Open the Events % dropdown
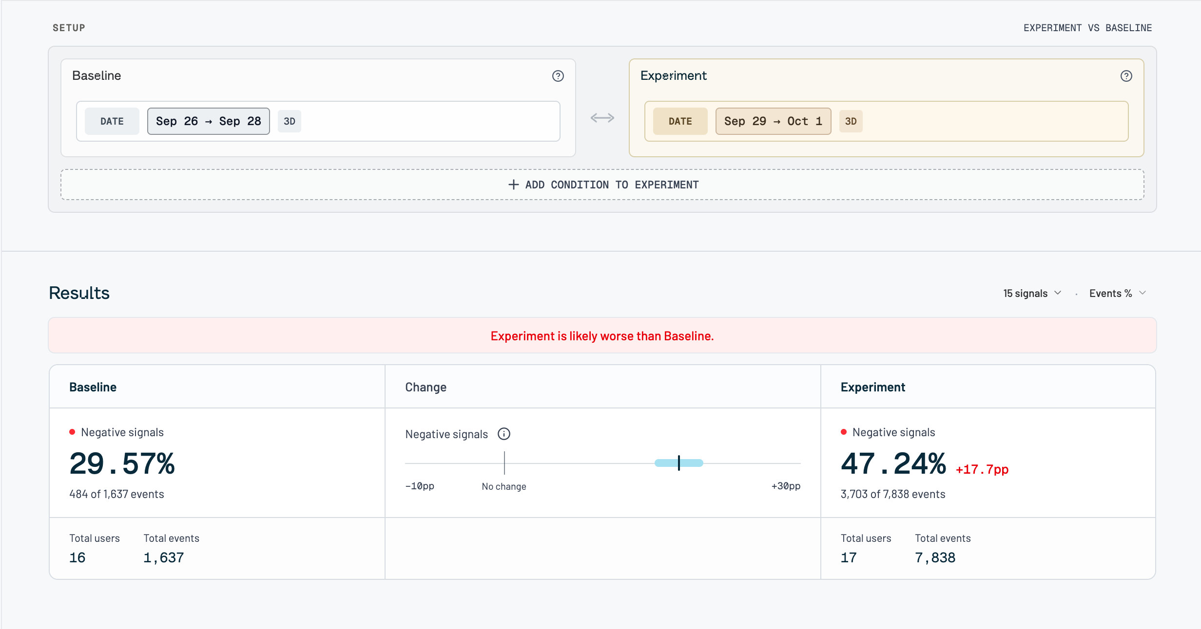 (x=1117, y=293)
